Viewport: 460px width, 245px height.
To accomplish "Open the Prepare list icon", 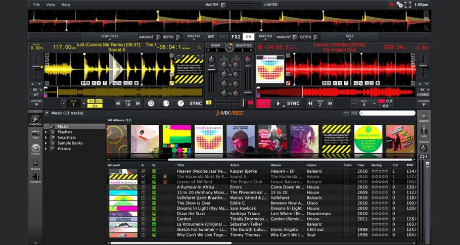I will click(x=35, y=165).
